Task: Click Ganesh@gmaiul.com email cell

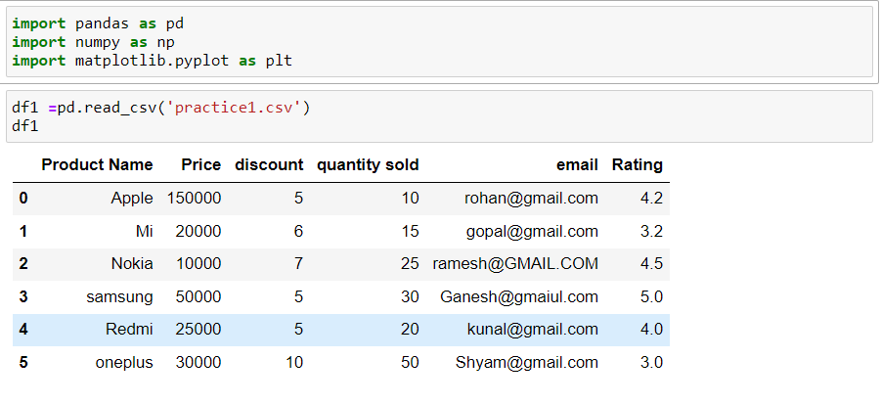Action: click(x=519, y=296)
